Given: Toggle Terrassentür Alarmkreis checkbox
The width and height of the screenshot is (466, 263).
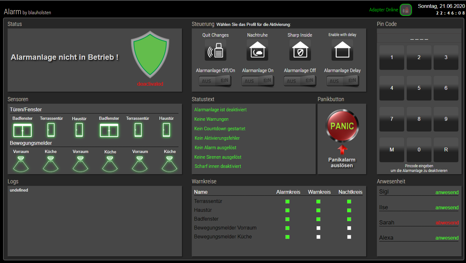Looking at the screenshot, I should [x=288, y=201].
